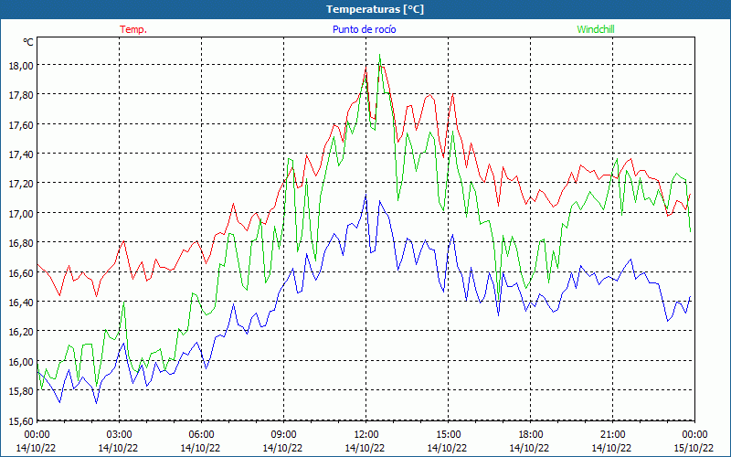Click the 17,80 y-axis value
The width and height of the screenshot is (731, 457).
(21, 95)
